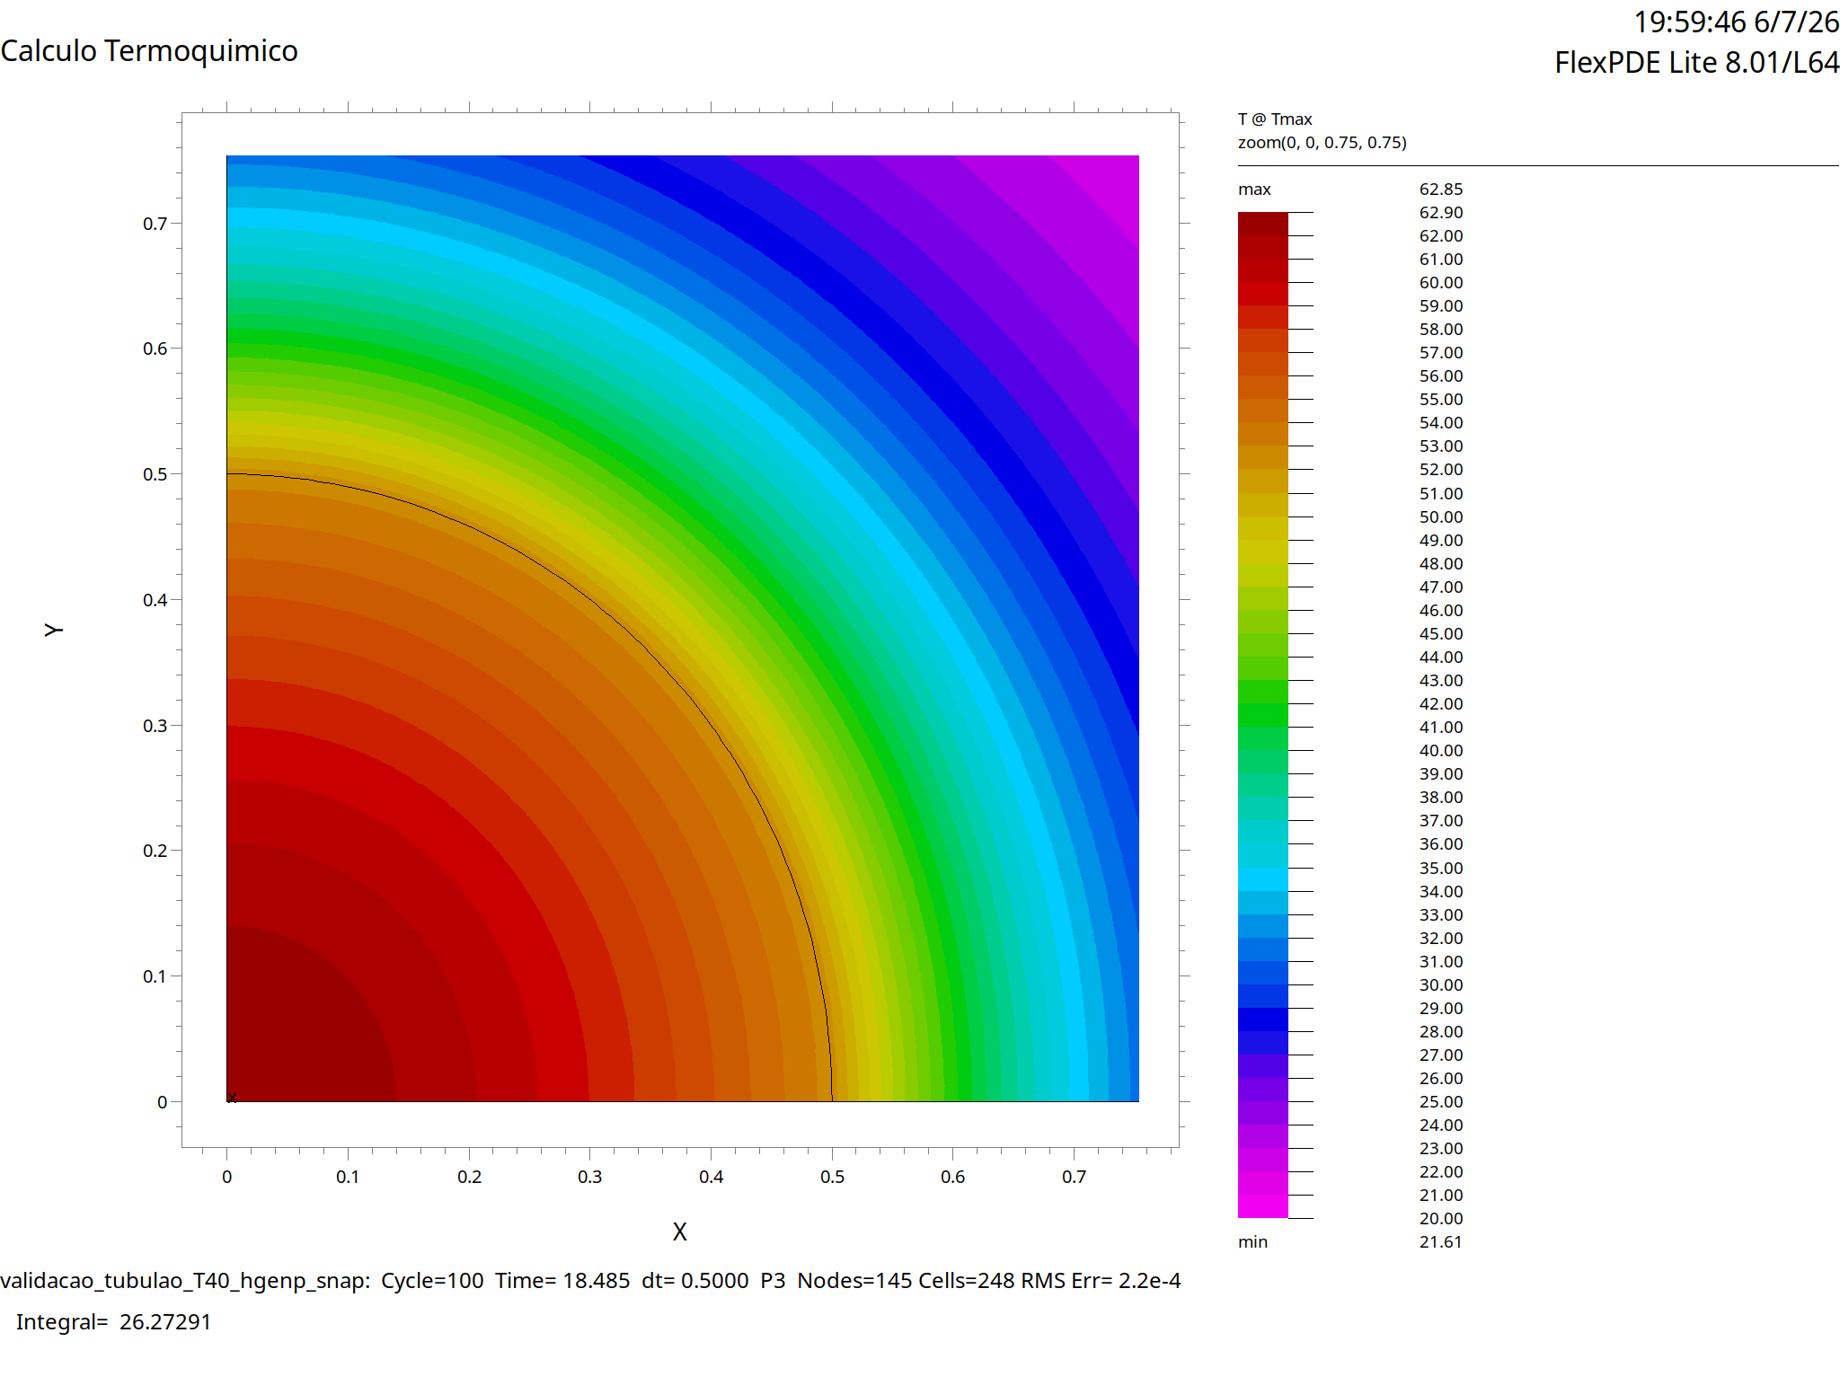The width and height of the screenshot is (1840, 1377).
Task: Click Y-axis tick label "0.7"
Action: 155,224
